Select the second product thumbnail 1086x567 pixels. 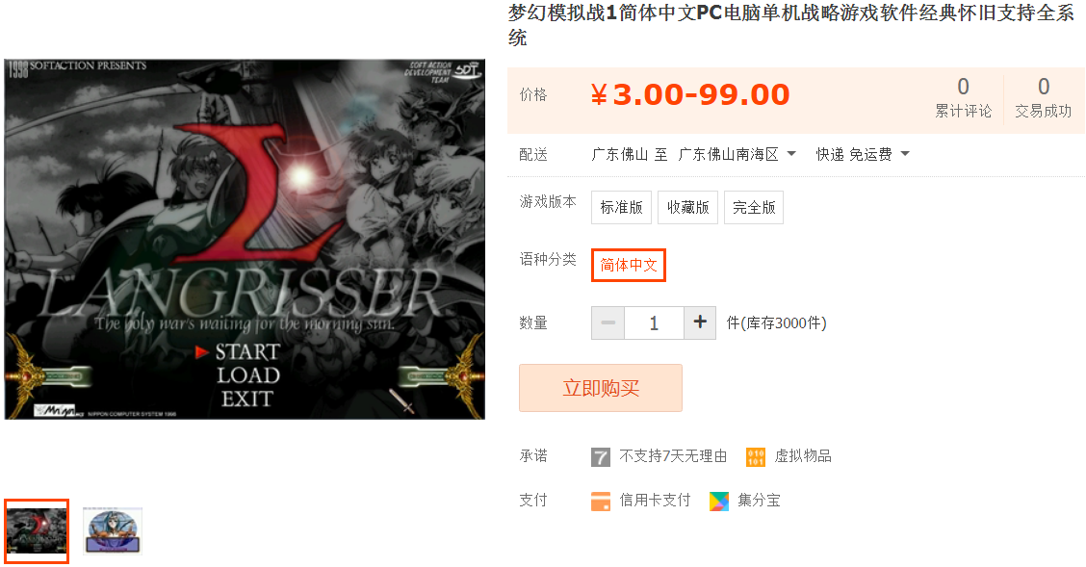coord(113,531)
